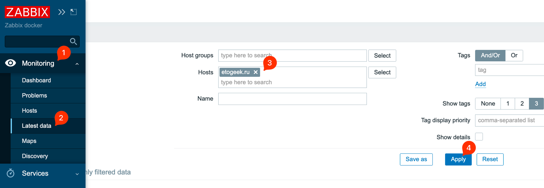Image resolution: width=544 pixels, height=188 pixels.
Task: Collapse sidebar with double-chevron icon
Action: pos(62,12)
